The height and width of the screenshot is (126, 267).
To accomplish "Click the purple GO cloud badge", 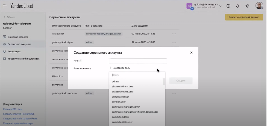I will [x=189, y=6].
